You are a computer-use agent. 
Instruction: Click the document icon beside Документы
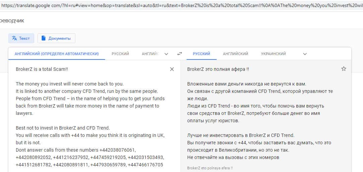click(44, 38)
